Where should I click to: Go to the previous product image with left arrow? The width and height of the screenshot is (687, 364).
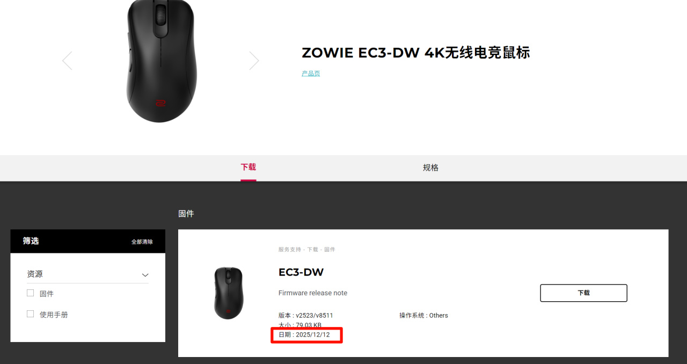point(67,61)
